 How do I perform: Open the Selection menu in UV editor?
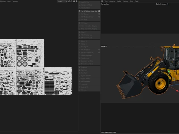3,1
